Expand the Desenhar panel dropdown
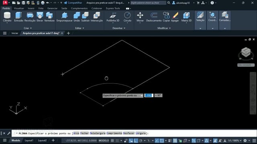This screenshot has width=257, height=144. click(x=119, y=28)
